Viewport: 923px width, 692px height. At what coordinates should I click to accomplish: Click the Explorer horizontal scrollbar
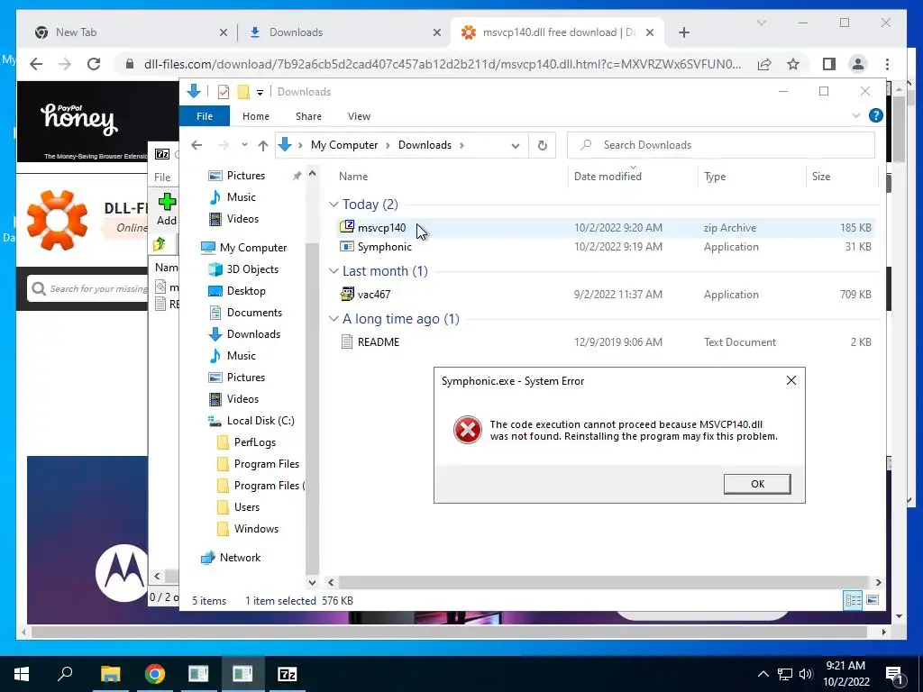(605, 583)
